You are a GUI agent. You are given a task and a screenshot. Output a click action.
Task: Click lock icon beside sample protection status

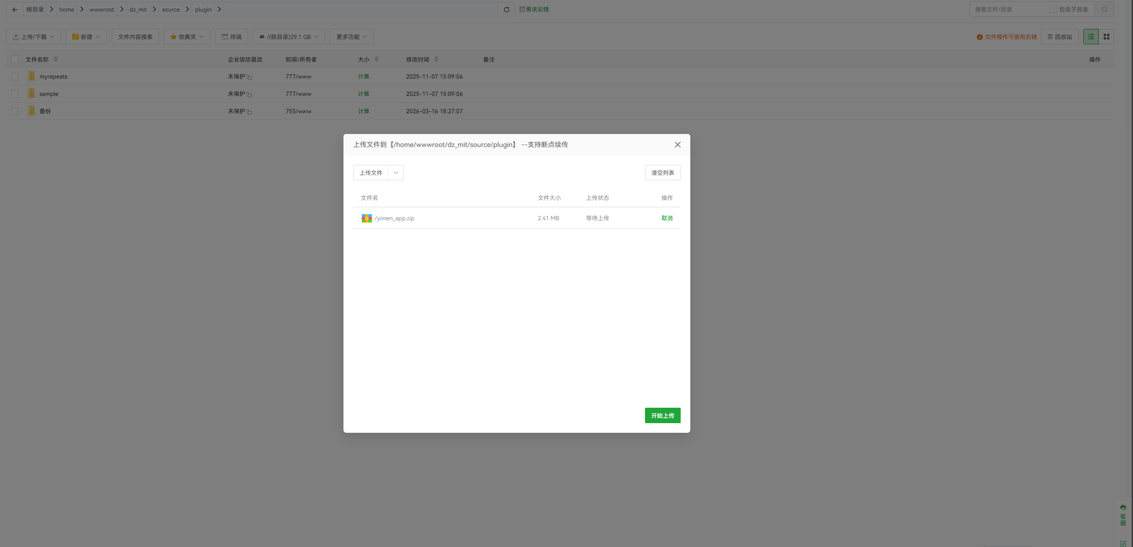click(x=250, y=94)
